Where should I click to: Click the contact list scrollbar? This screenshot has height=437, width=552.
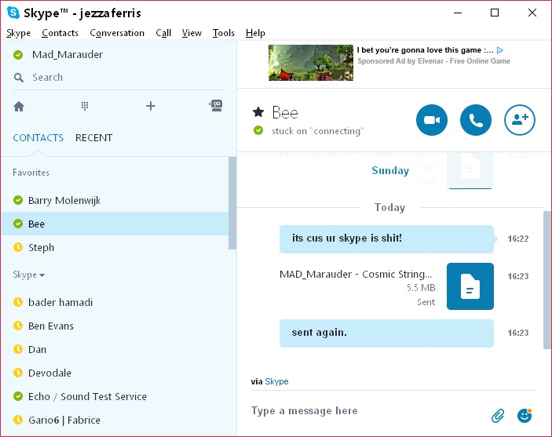click(232, 203)
